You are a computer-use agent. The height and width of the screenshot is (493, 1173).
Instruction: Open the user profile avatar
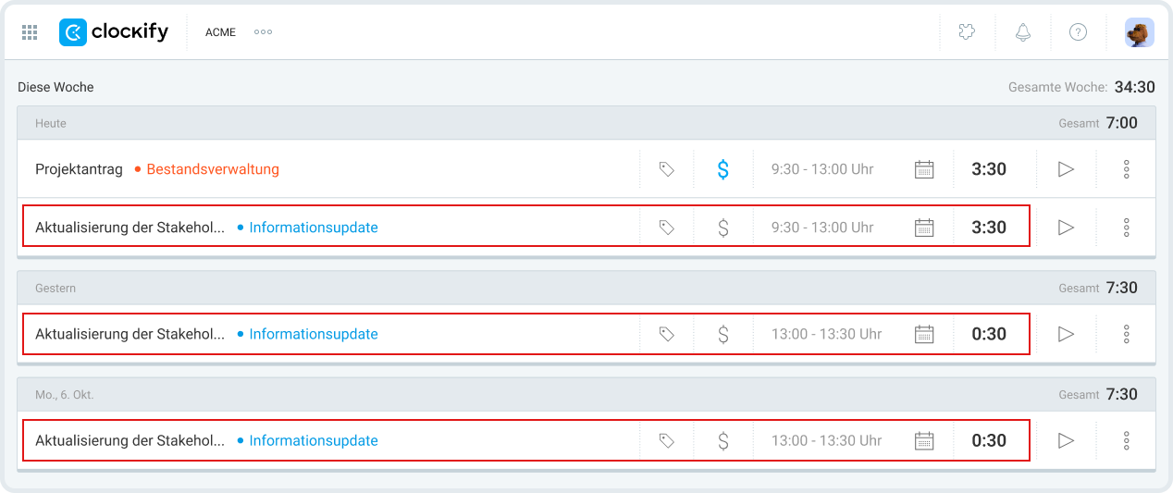pyautogui.click(x=1139, y=32)
